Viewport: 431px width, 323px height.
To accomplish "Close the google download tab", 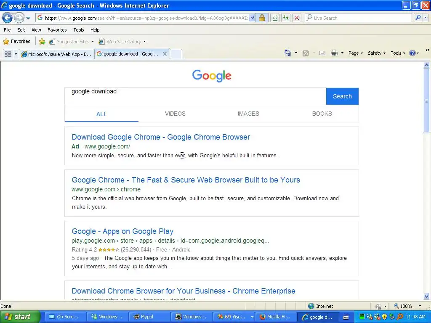I will pos(165,54).
